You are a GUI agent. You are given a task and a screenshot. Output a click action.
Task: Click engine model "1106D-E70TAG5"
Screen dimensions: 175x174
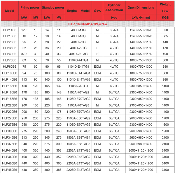(78, 124)
